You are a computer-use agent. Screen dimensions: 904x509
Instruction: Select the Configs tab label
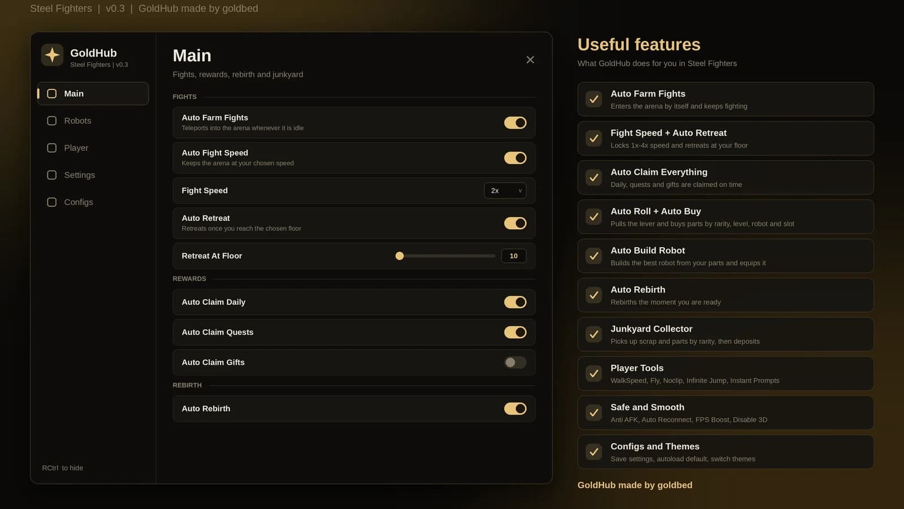pyautogui.click(x=79, y=202)
